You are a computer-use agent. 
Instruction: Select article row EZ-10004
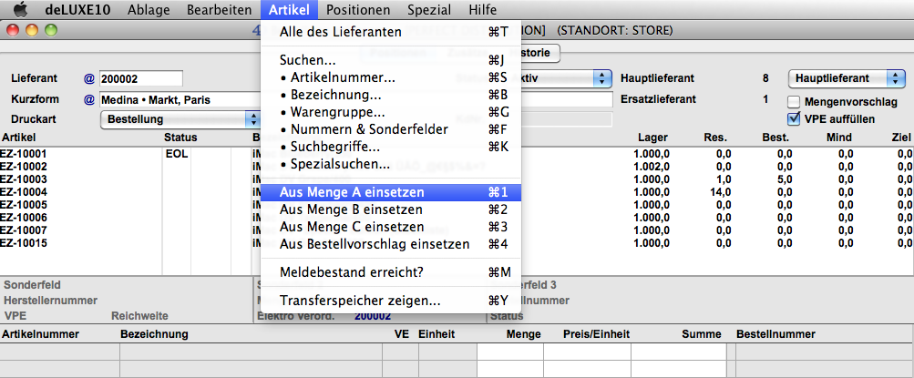tap(24, 192)
